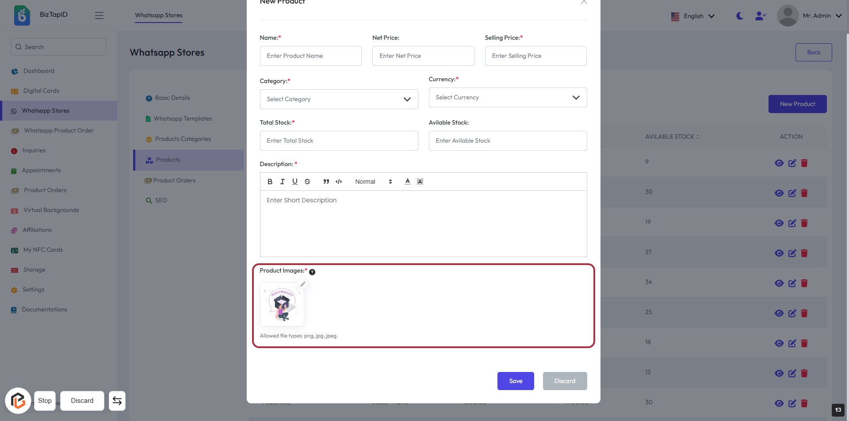This screenshot has width=849, height=421.
Task: Toggle italic formatting in description editor
Action: [282, 182]
